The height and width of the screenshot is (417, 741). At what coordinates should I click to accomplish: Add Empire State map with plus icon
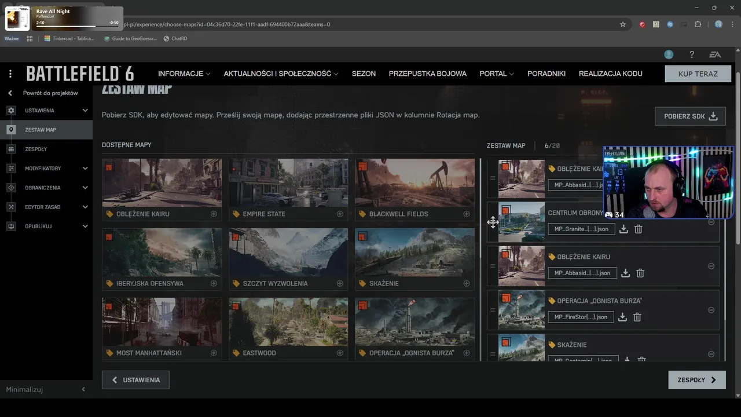point(340,214)
